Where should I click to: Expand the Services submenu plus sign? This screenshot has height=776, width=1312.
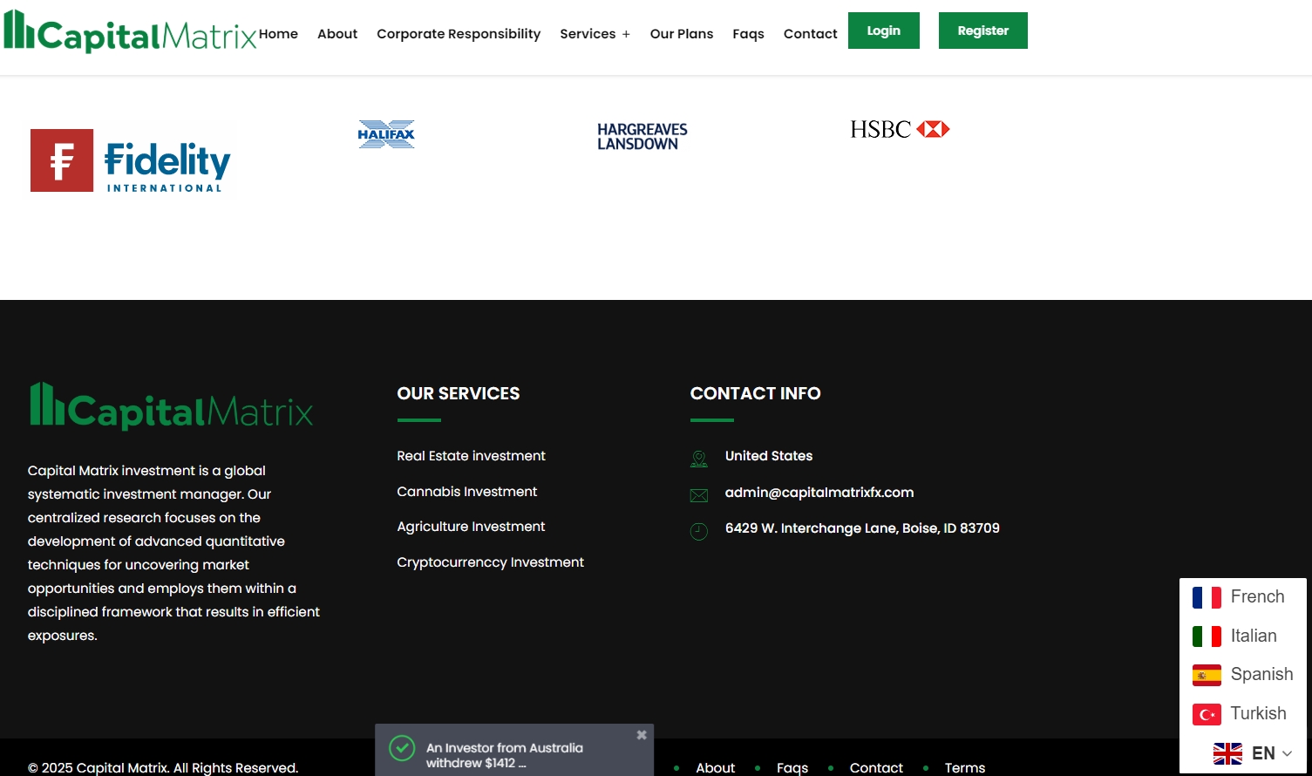[x=626, y=35]
